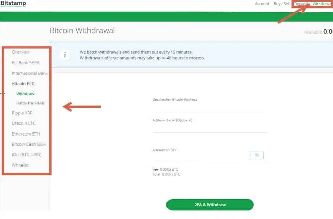Viewport: 333px width, 219px height.
Task: Open the Whitelist page
Action: (x=20, y=165)
